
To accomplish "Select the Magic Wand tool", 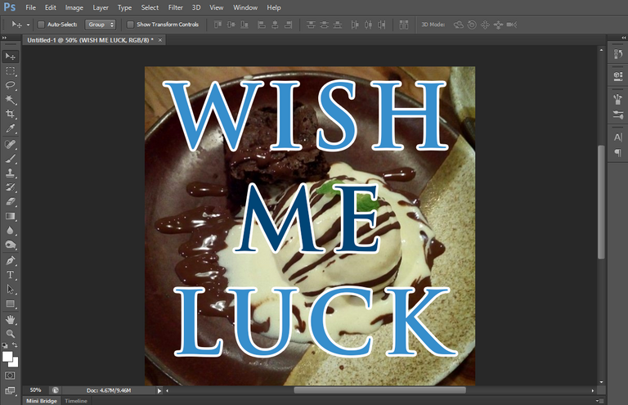I will coord(10,99).
